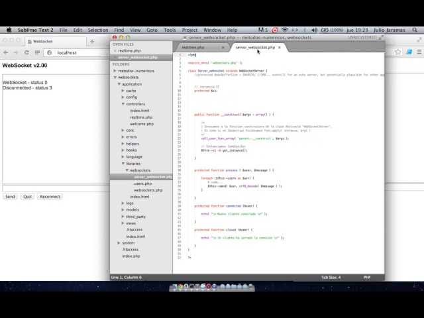Click the volume icon in the menu bar
424x318 pixels.
tap(314, 30)
